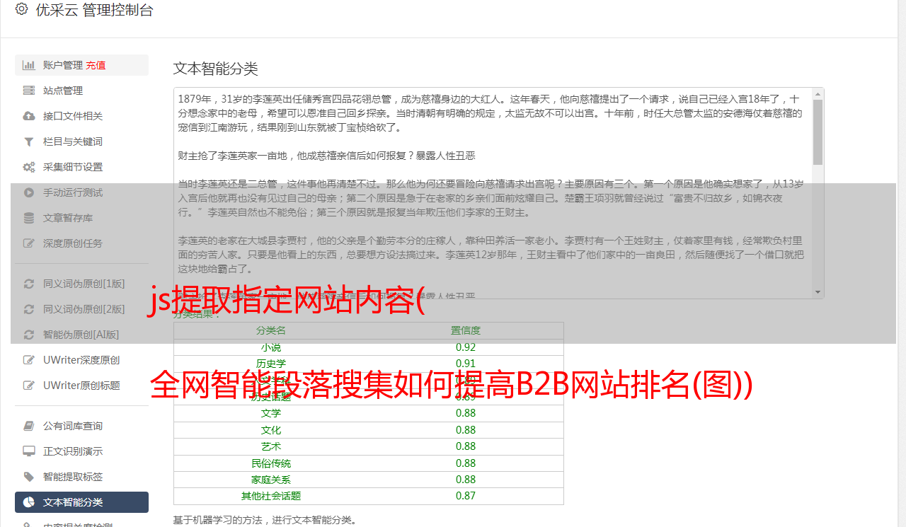Click the 艺术 category cell
This screenshot has height=527, width=906.
271,446
